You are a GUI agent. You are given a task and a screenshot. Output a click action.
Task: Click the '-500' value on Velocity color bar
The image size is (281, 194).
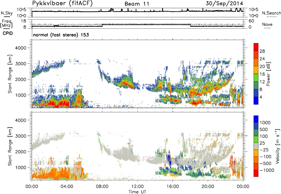(x=266, y=164)
